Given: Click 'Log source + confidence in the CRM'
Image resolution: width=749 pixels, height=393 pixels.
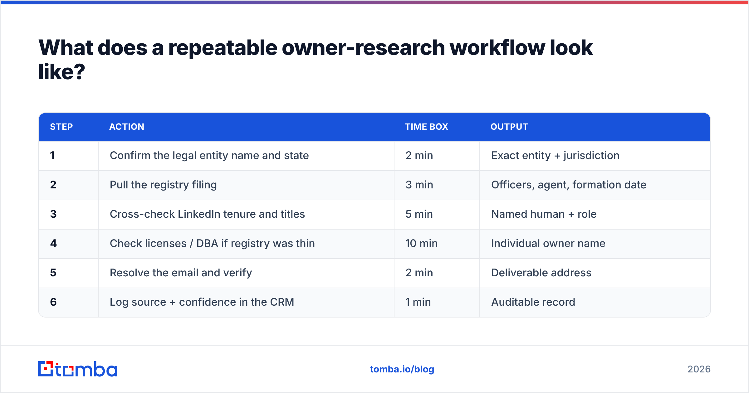Looking at the screenshot, I should coord(202,302).
